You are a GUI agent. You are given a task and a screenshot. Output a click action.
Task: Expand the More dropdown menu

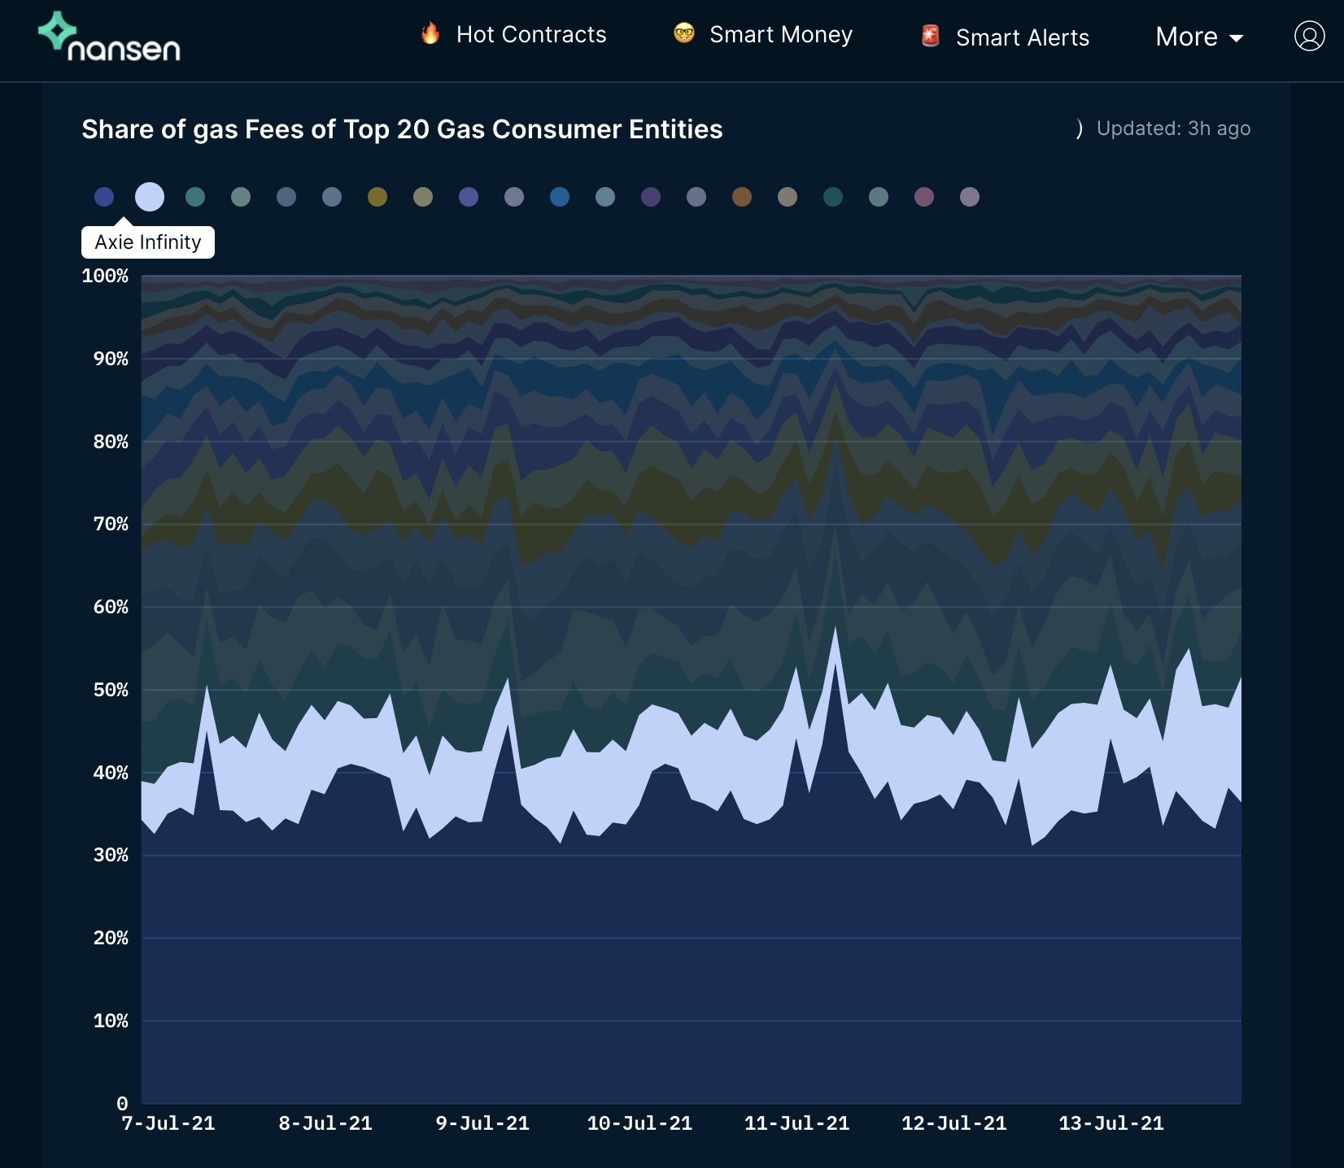coord(1199,37)
